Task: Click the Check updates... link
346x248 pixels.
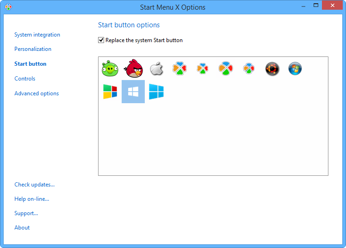Action: click(x=34, y=185)
